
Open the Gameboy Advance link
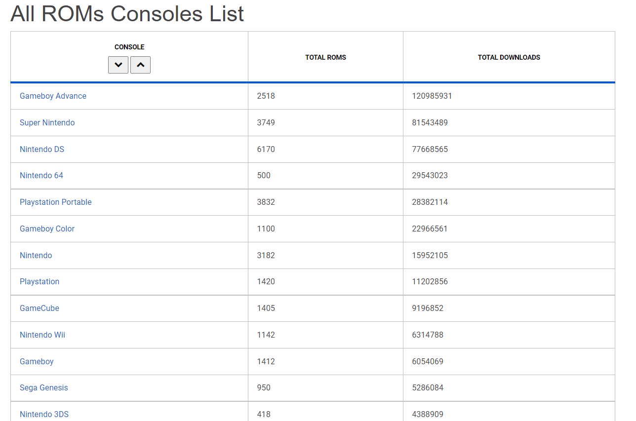coord(53,96)
